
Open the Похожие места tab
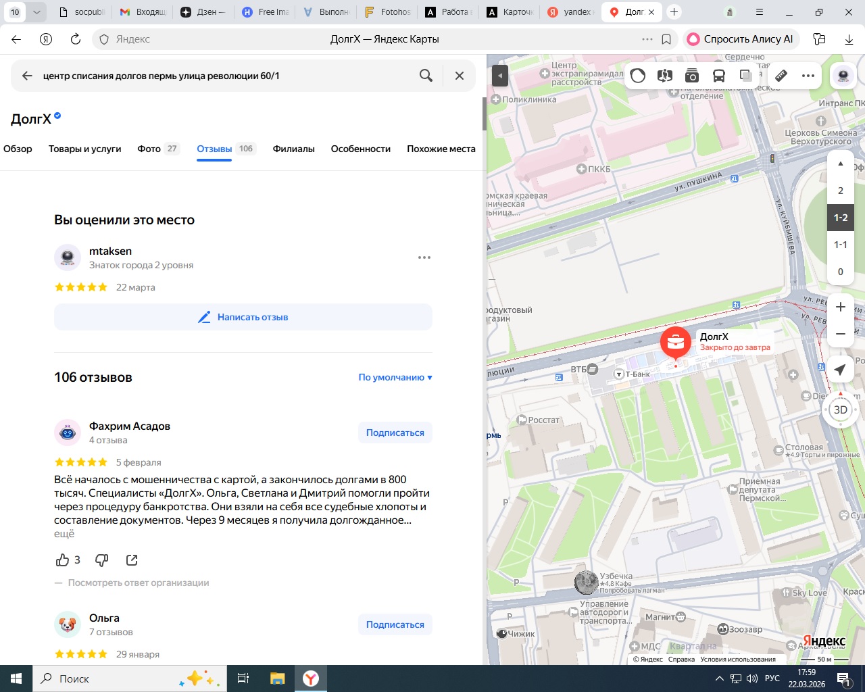441,149
